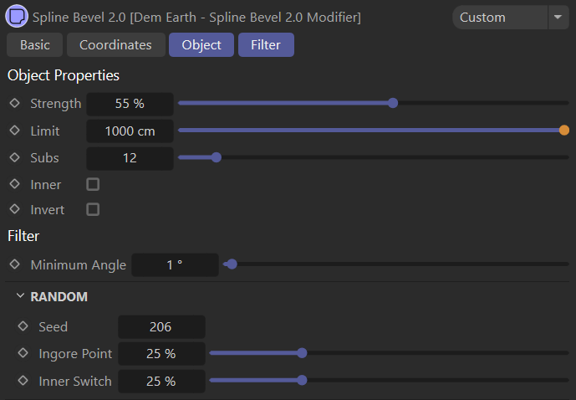The image size is (576, 400).
Task: Click the Limit field 1000 cm
Action: point(130,131)
